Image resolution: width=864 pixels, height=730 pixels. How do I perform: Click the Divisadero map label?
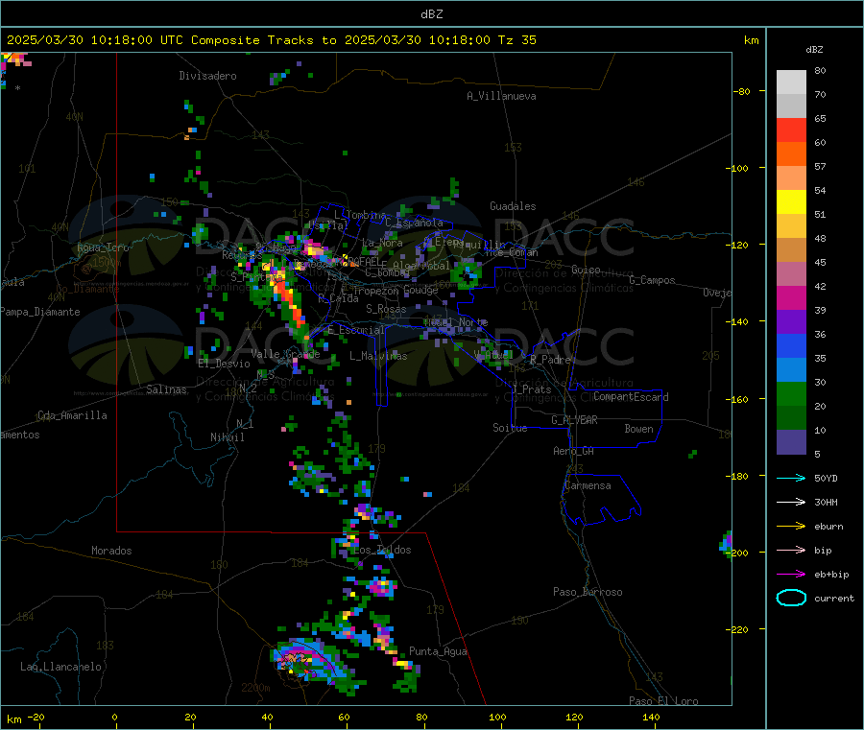(207, 76)
